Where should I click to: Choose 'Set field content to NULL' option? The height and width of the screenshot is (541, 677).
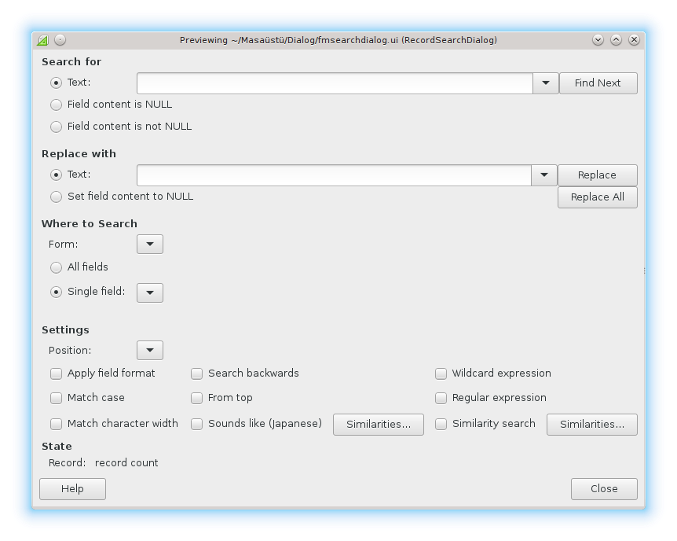[x=57, y=197]
